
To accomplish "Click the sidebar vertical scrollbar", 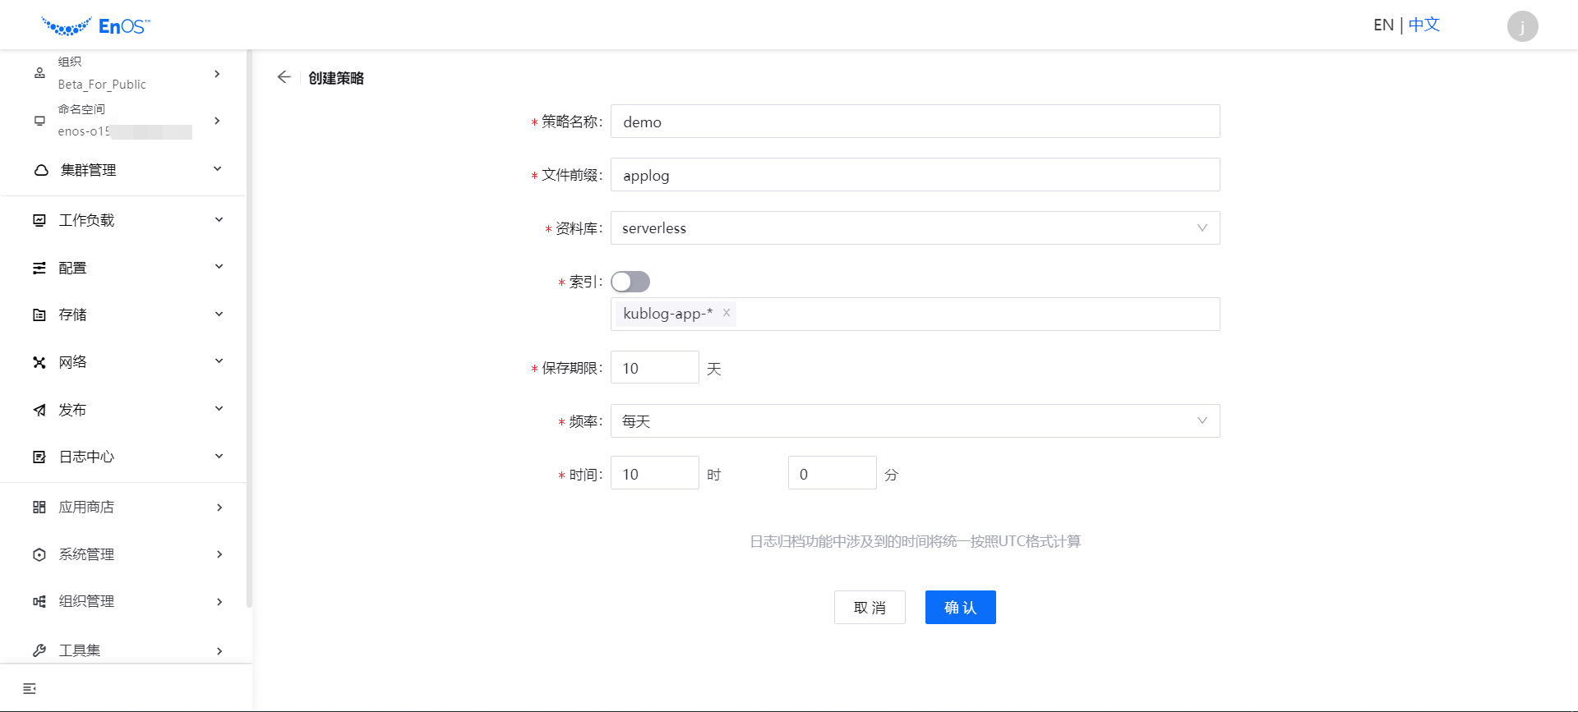I will pos(249,328).
